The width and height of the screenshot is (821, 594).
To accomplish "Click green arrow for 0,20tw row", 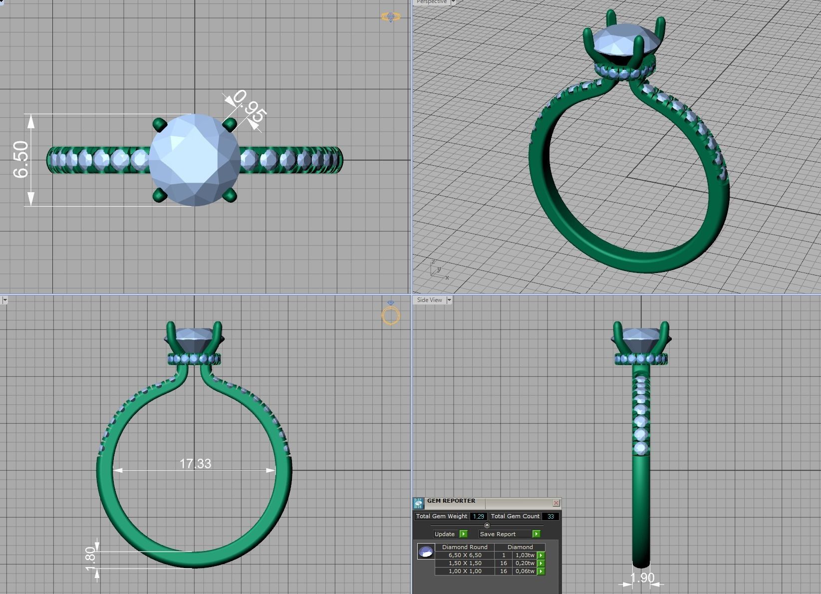I will [x=541, y=563].
